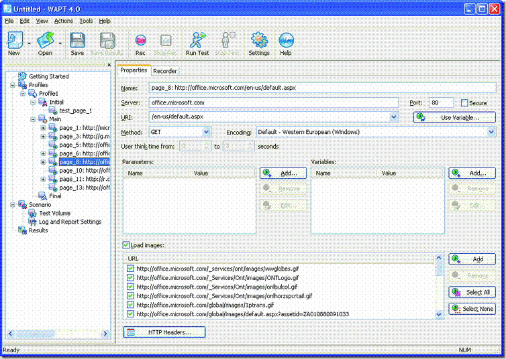Screen dimensions: 506x359
Task: Collapse the Scenario tree node
Action: pos(12,205)
